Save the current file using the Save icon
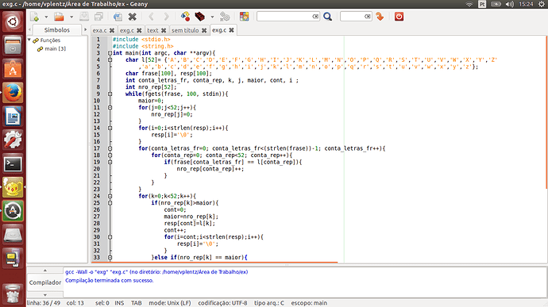 click(x=84, y=17)
